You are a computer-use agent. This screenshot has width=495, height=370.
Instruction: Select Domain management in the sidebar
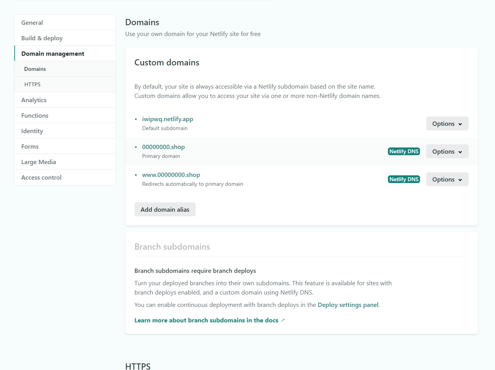pyautogui.click(x=65, y=53)
